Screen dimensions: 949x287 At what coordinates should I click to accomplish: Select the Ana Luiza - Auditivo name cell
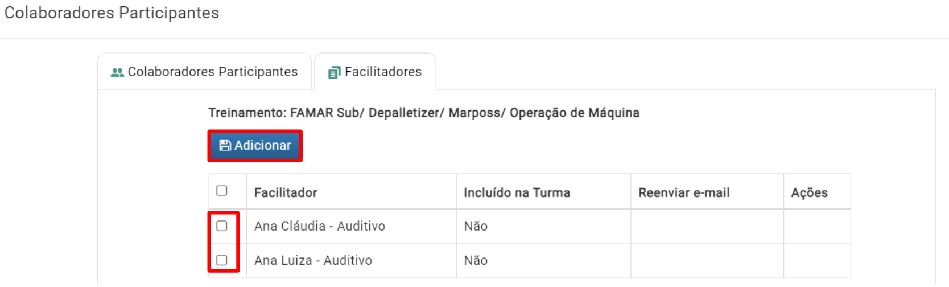coord(352,261)
